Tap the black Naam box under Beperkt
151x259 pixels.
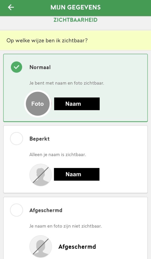(77, 174)
